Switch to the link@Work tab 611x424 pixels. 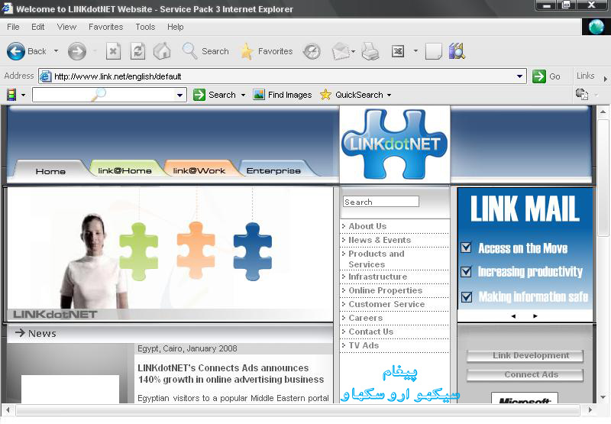pos(199,170)
